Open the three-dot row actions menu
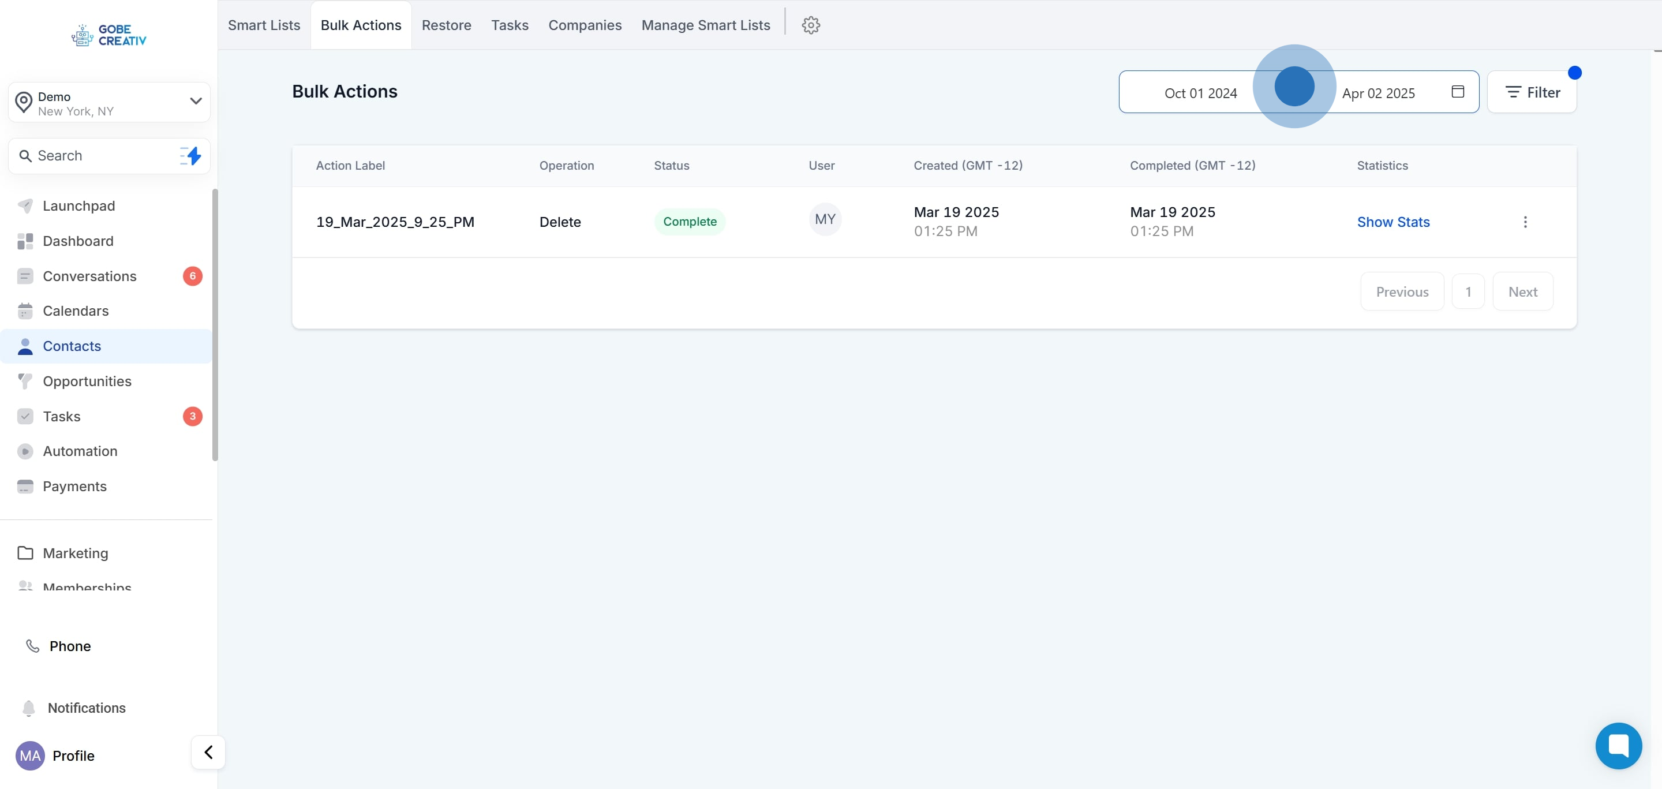The width and height of the screenshot is (1662, 789). (x=1525, y=222)
